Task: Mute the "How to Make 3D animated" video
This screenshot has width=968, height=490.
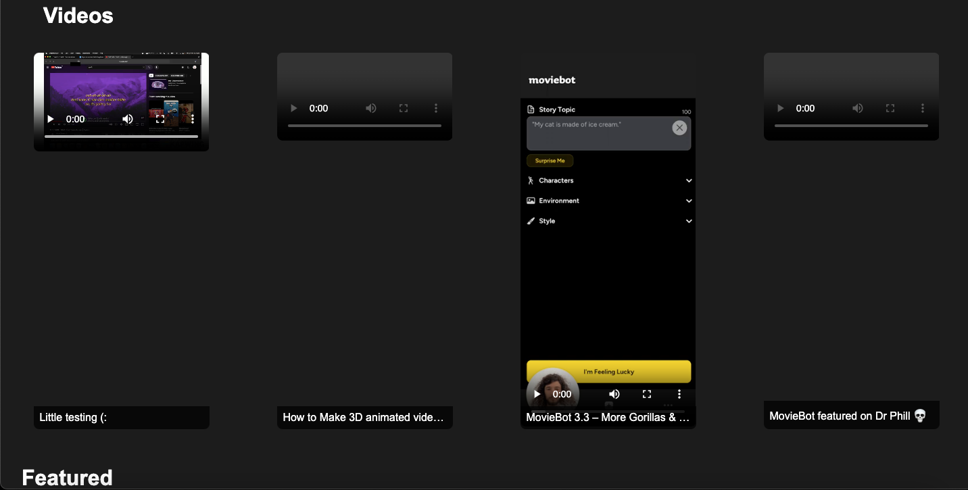Action: tap(371, 108)
